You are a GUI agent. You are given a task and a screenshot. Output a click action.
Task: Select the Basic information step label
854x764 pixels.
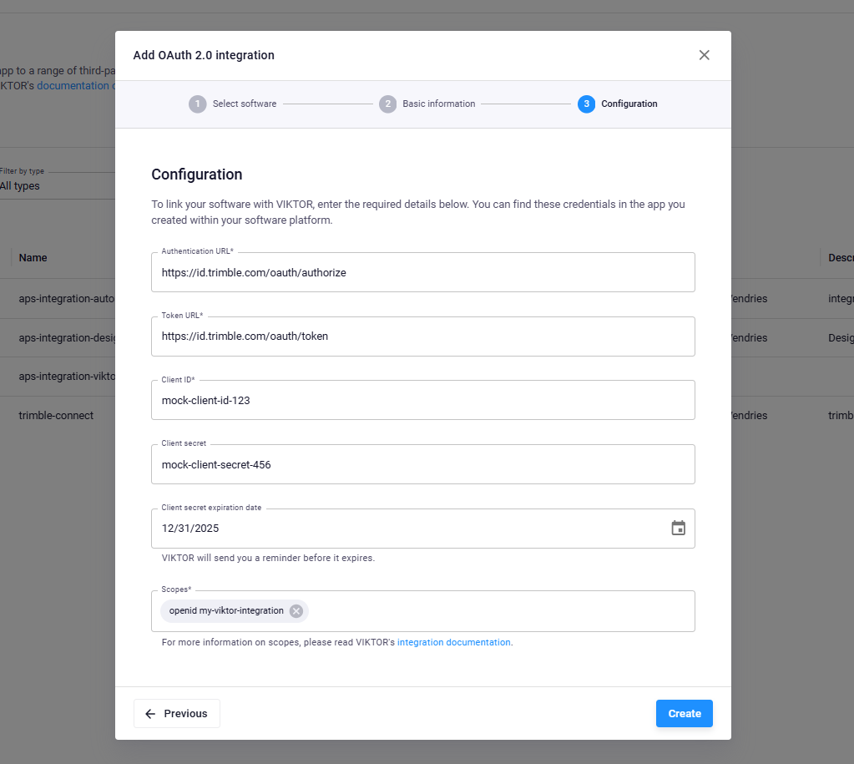[440, 104]
